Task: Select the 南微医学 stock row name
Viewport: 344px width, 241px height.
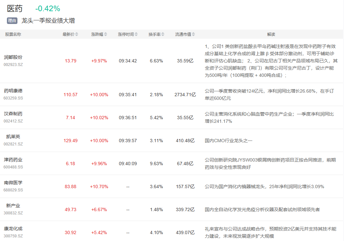Action: 13,183
